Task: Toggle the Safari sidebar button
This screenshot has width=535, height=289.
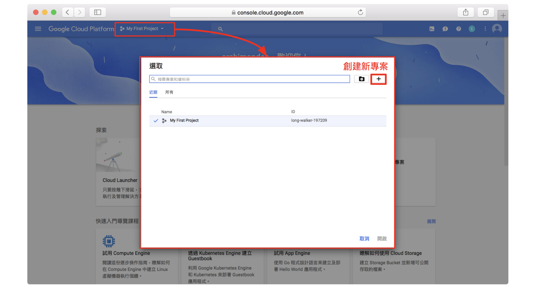Action: click(x=98, y=12)
